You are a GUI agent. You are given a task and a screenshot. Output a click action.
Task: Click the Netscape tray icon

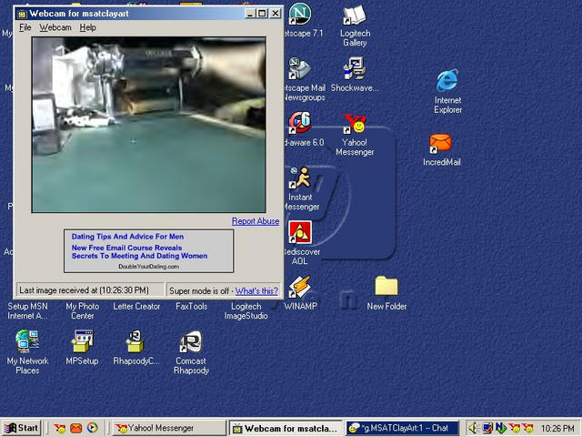[x=501, y=429]
